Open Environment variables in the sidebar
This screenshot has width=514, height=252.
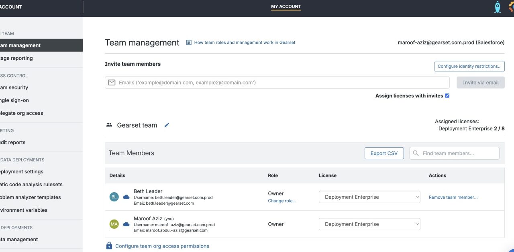click(23, 210)
